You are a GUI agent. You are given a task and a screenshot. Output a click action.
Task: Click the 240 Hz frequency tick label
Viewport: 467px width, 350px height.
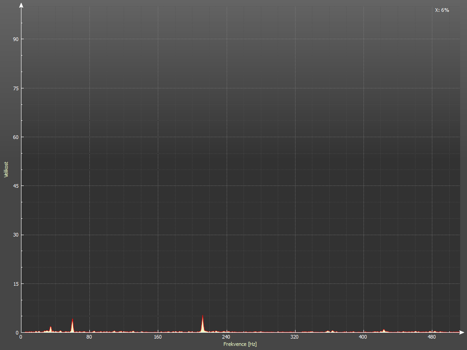coord(226,337)
